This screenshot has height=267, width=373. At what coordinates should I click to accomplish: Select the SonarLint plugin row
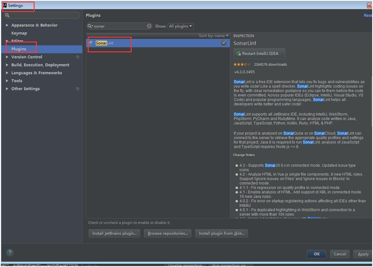158,43
